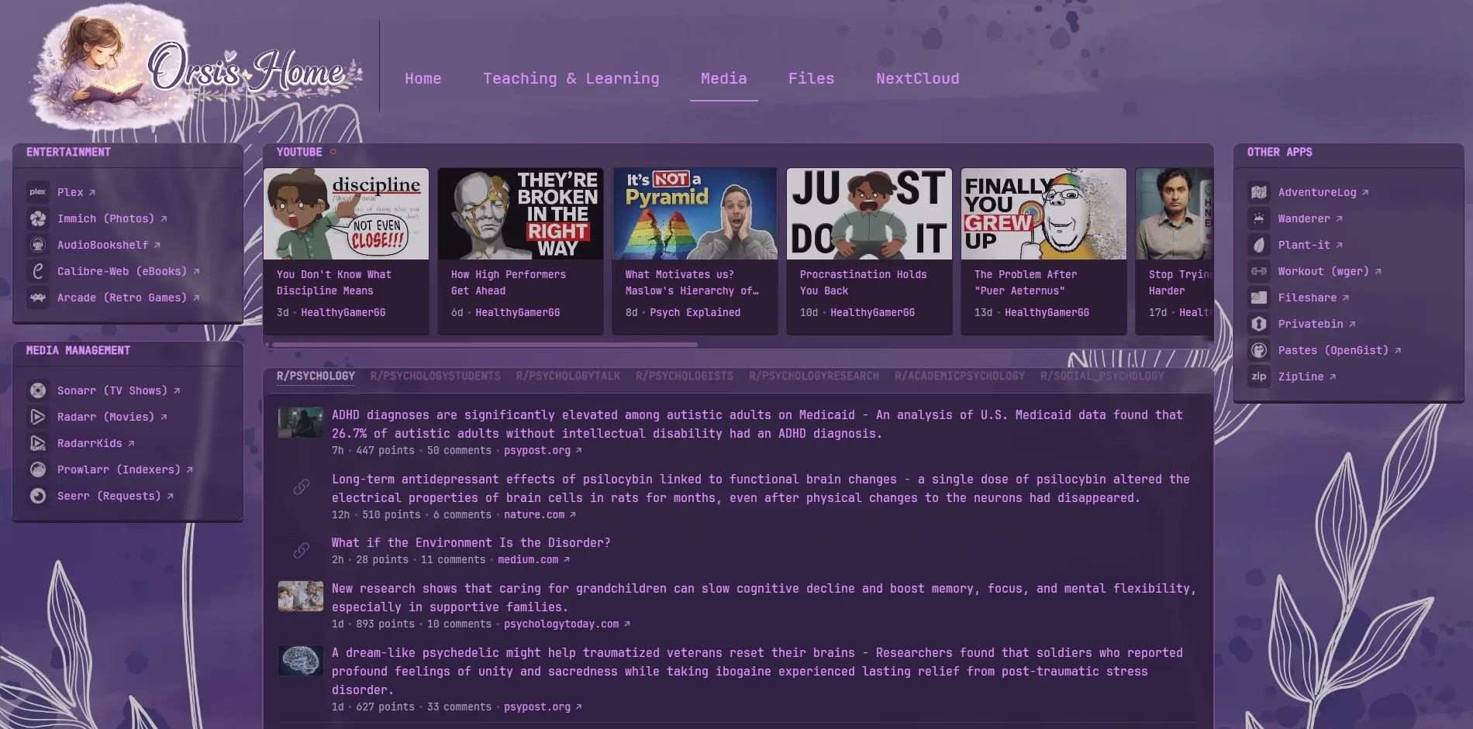The image size is (1473, 729).
Task: Switch to the R/SOCIAL_PSYCHOLOGY tab
Action: pyautogui.click(x=1102, y=376)
